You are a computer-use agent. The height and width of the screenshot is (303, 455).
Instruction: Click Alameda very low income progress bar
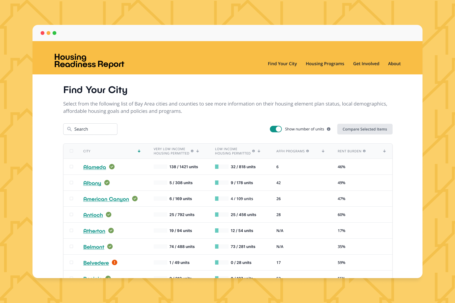click(x=160, y=167)
